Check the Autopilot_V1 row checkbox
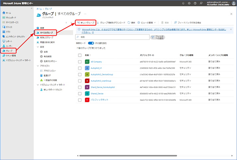The height and width of the screenshot is (160, 237). click(80, 68)
